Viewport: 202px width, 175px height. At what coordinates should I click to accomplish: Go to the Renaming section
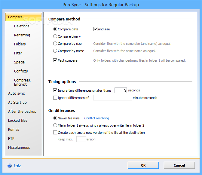(x=22, y=35)
